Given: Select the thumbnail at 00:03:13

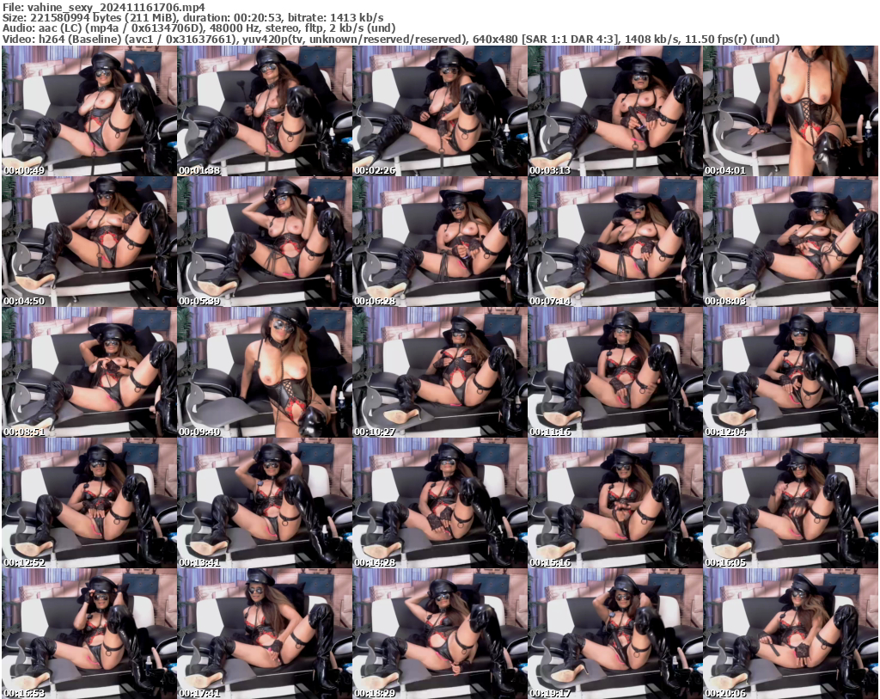Looking at the screenshot, I should click(616, 112).
